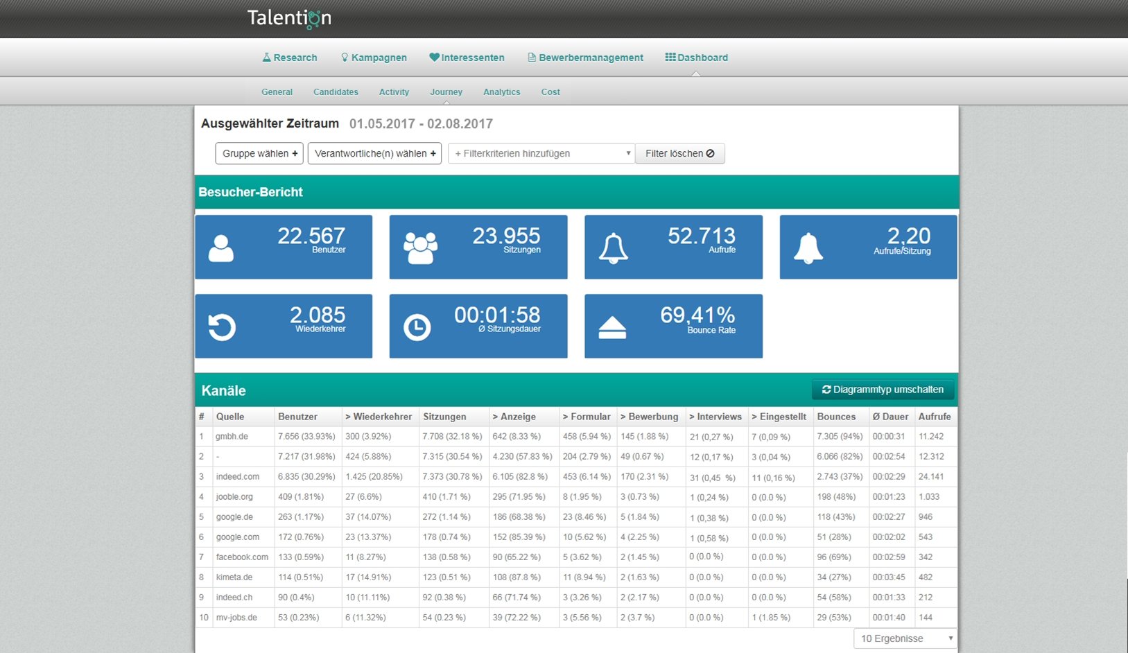Screen dimensions: 1128x653
Task: Switch to the Activity tab
Action: pyautogui.click(x=394, y=92)
